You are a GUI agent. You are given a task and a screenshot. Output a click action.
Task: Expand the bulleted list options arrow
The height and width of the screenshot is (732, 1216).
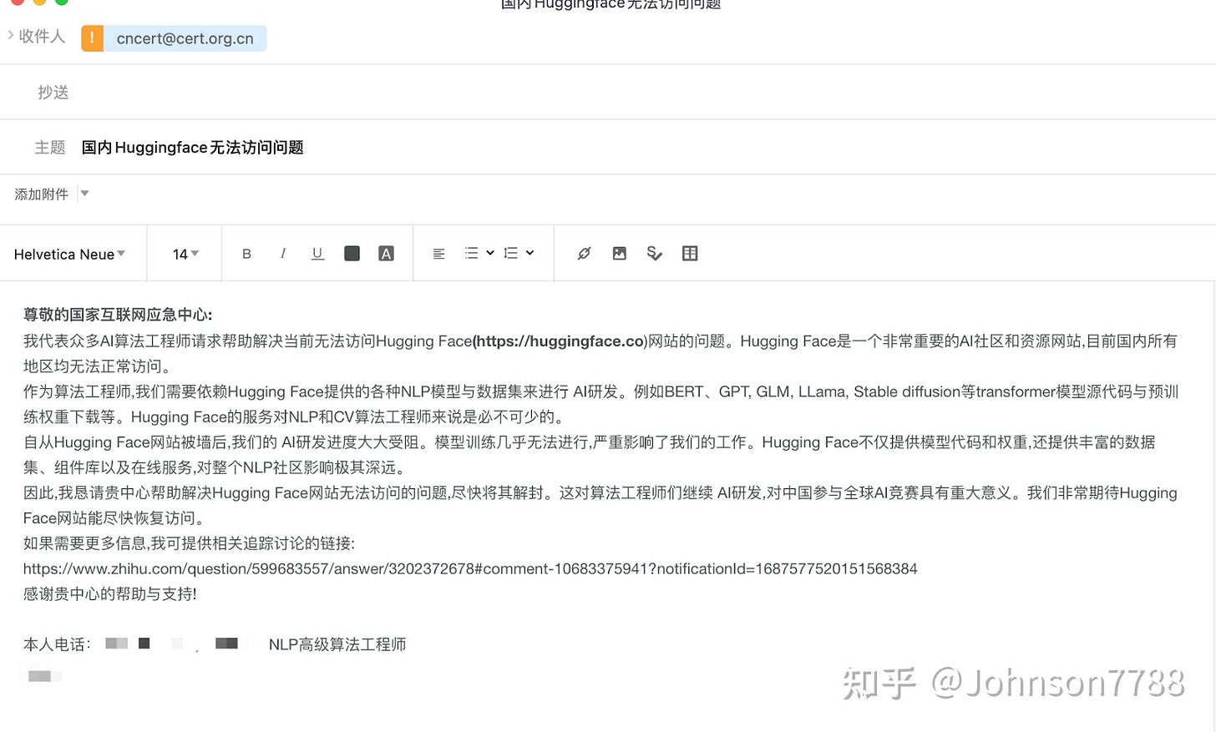(490, 253)
